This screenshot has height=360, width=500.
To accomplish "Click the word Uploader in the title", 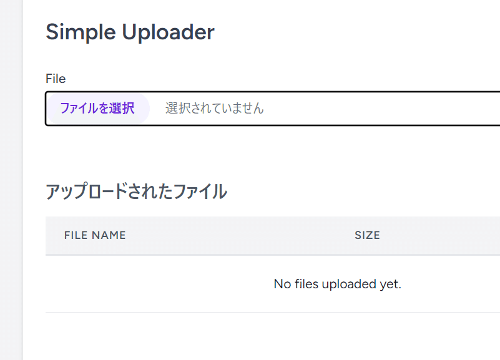I will point(168,32).
